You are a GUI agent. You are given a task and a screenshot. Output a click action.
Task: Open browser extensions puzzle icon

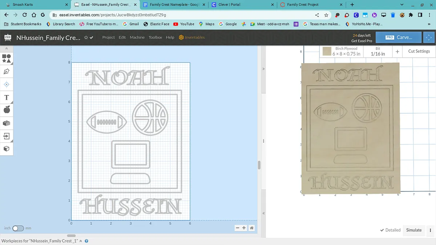pos(411,15)
